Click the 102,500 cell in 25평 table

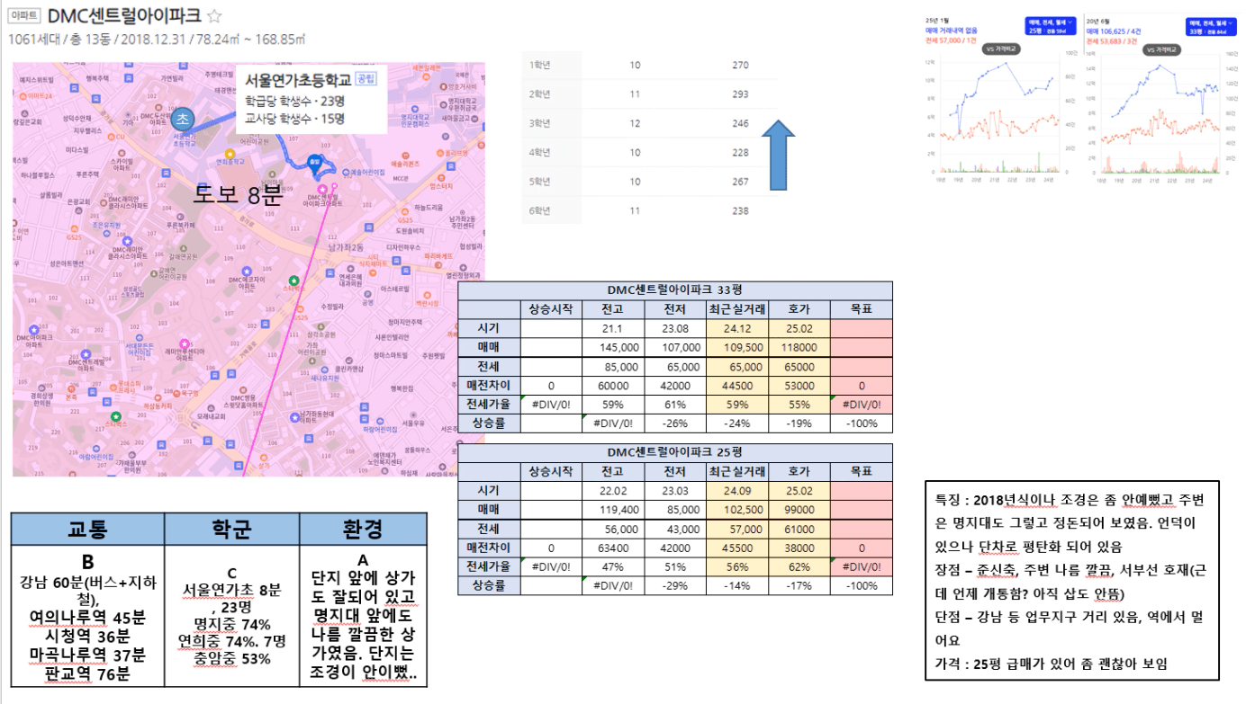(737, 510)
